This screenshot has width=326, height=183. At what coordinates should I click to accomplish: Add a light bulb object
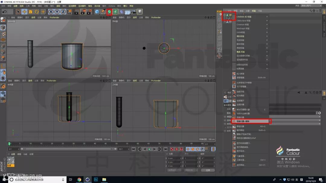pos(140,12)
